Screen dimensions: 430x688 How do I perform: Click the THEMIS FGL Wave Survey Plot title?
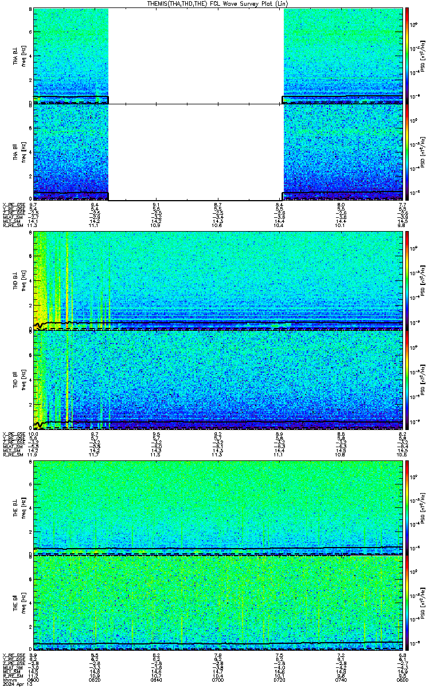[217, 3]
